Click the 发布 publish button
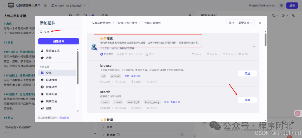The height and width of the screenshot is (138, 302). [x=292, y=6]
